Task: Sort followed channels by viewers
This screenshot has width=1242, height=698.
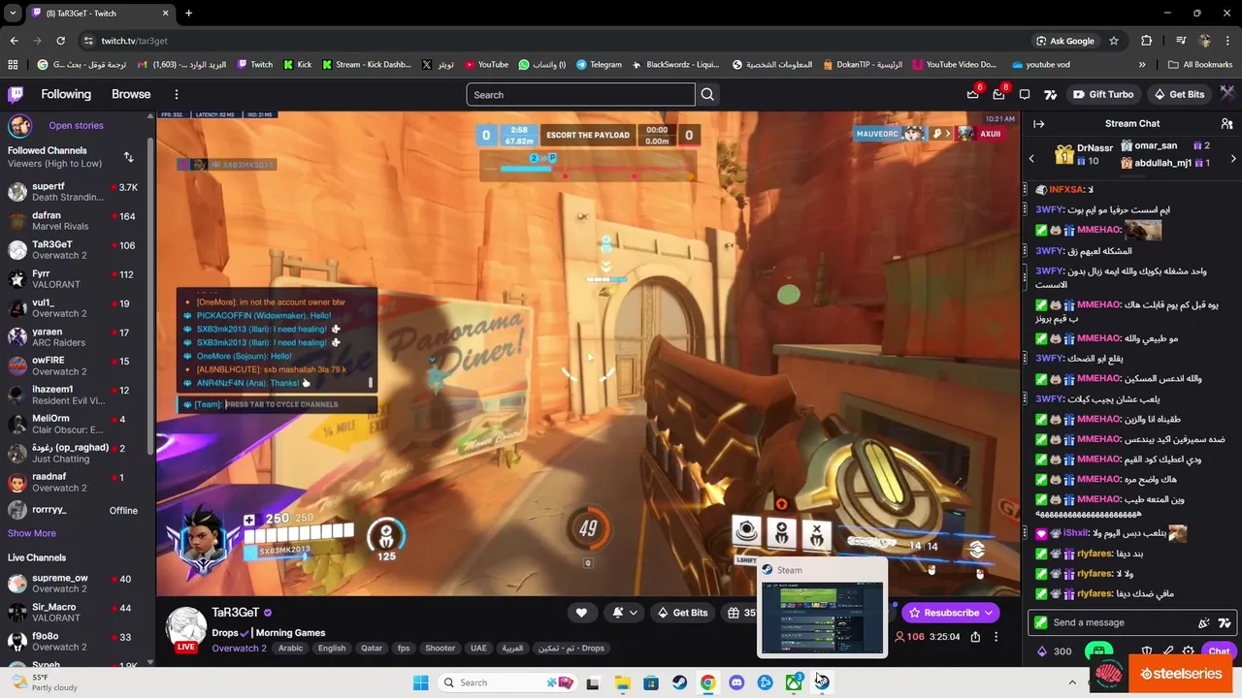Action: pos(128,157)
